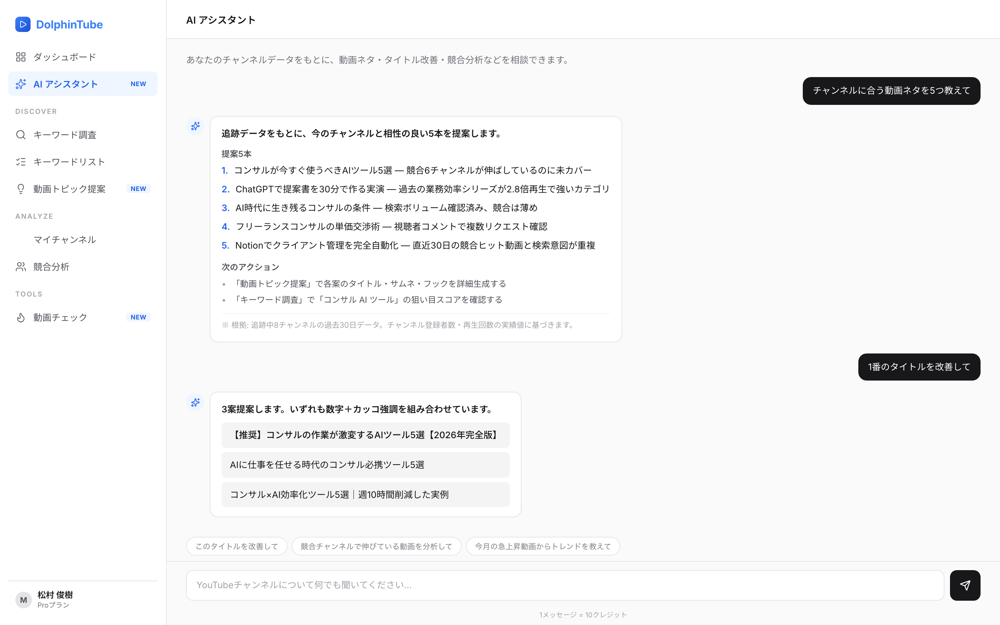The height and width of the screenshot is (625, 1000).
Task: Click user message 1番のタイトルを改善して
Action: click(919, 367)
